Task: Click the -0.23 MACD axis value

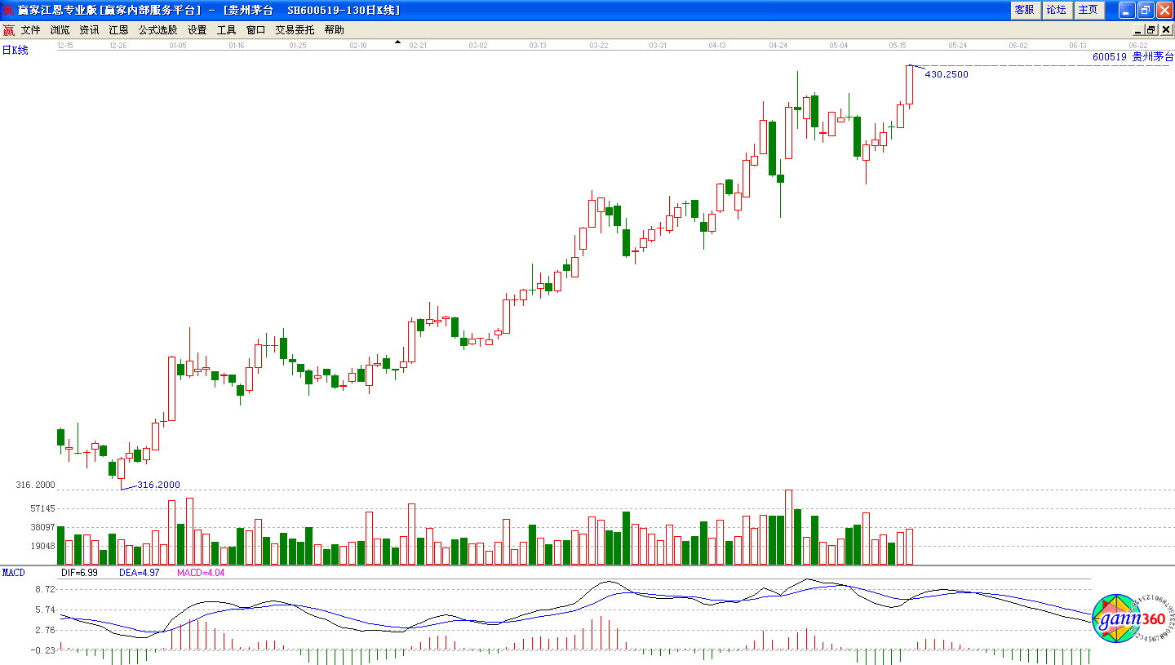Action: point(42,650)
